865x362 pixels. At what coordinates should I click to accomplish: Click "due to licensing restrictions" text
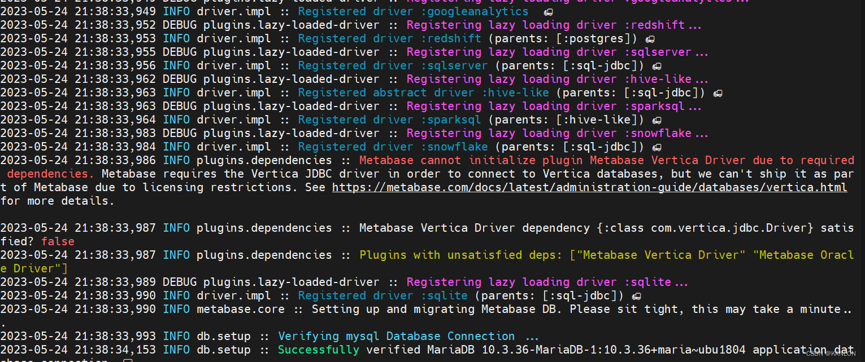193,187
